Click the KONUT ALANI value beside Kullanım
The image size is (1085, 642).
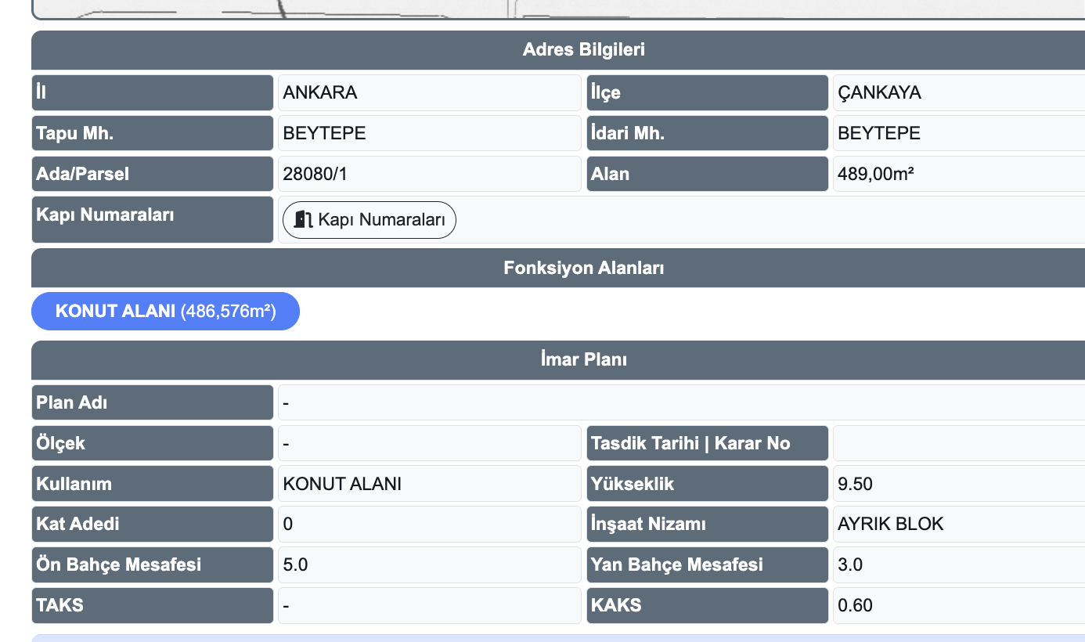pyautogui.click(x=429, y=484)
